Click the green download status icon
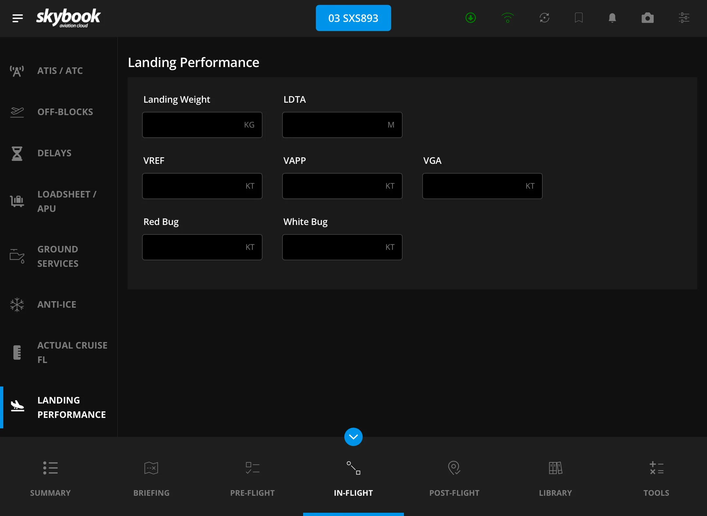 click(471, 18)
